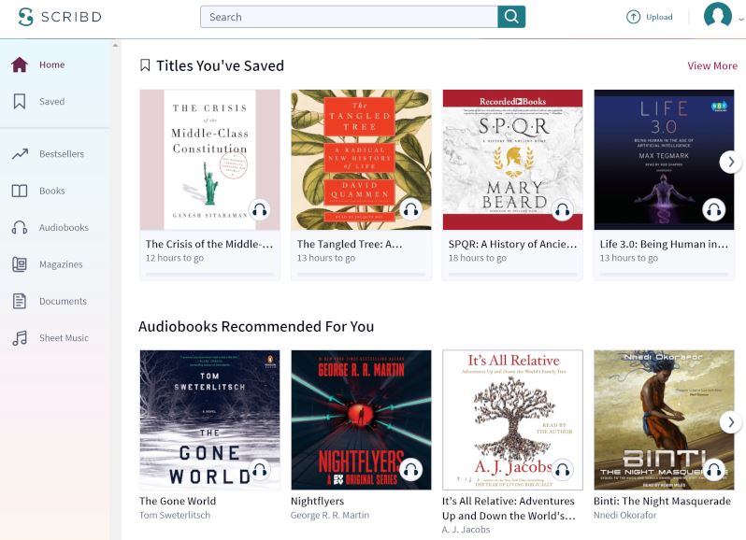Open It's All Relative cover thumbnail
Image resolution: width=746 pixels, height=540 pixels.
(x=512, y=420)
